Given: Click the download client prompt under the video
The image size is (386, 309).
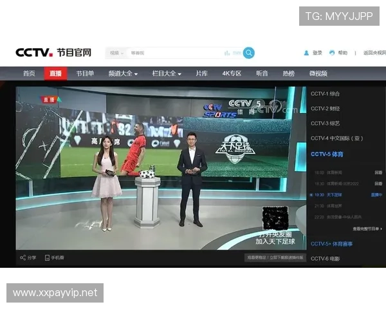Looking at the screenshot, I should click(x=273, y=257).
